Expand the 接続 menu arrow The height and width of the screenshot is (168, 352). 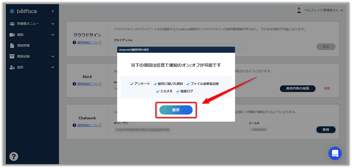(53, 35)
